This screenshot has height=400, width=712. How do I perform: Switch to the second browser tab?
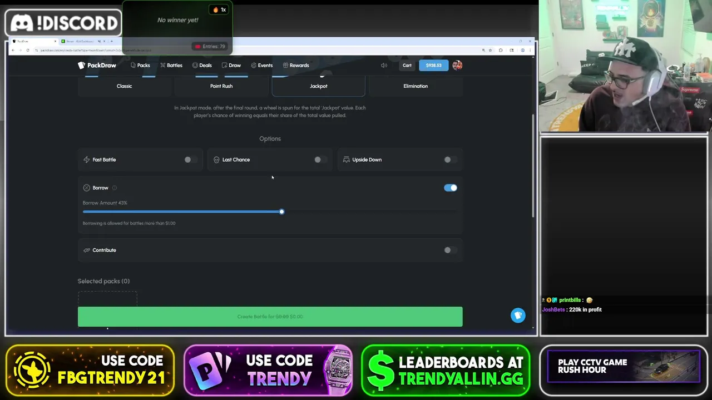click(83, 41)
